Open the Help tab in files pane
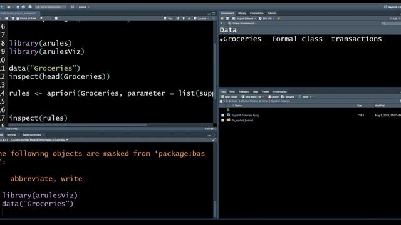 click(x=255, y=91)
